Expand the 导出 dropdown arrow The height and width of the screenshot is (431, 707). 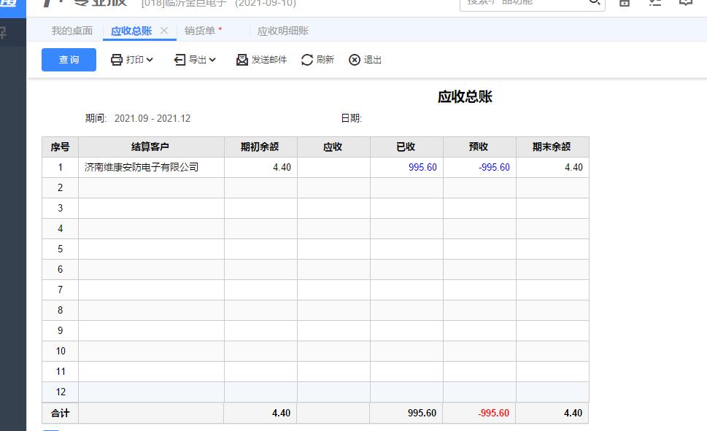coord(212,60)
